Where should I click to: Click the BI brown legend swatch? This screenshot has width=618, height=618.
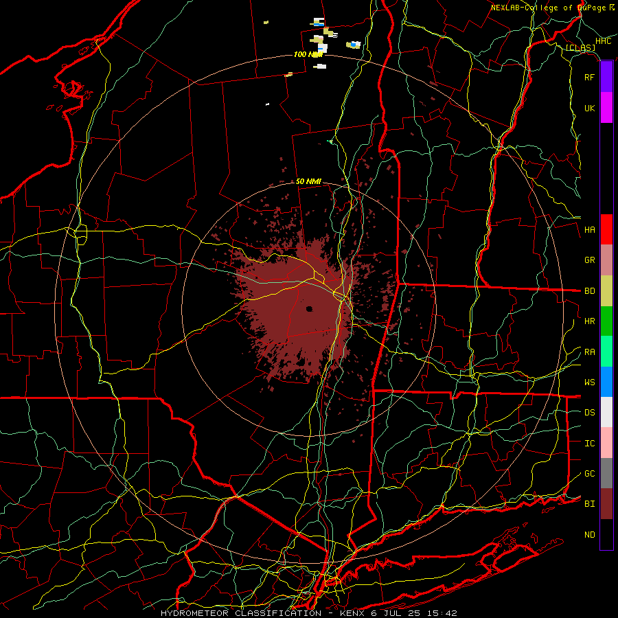tap(606, 503)
